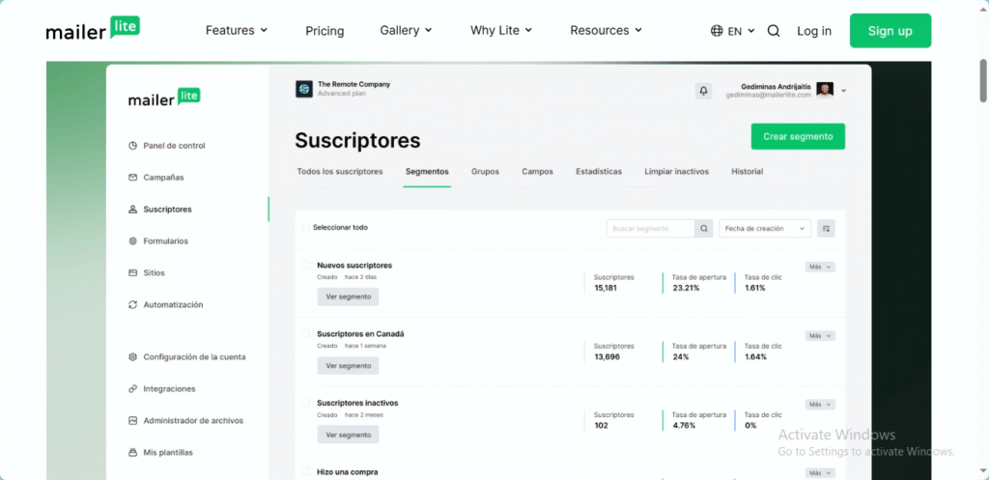This screenshot has width=989, height=480.
Task: Open Más dropdown for Nuevos suscriptores
Action: point(820,267)
